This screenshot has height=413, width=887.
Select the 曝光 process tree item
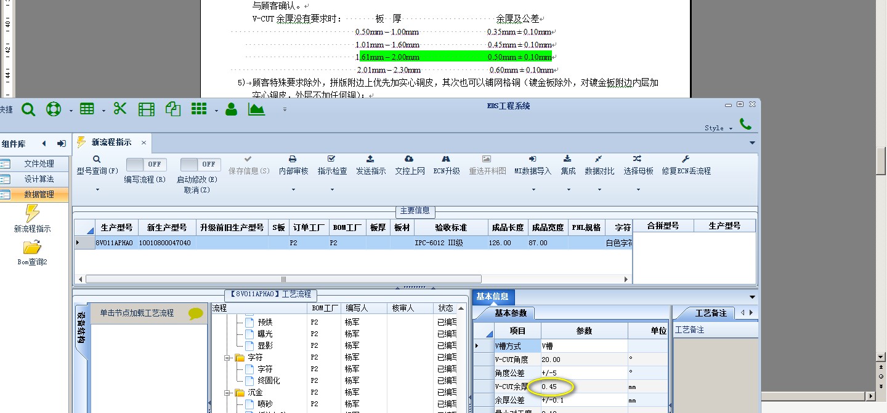(265, 334)
